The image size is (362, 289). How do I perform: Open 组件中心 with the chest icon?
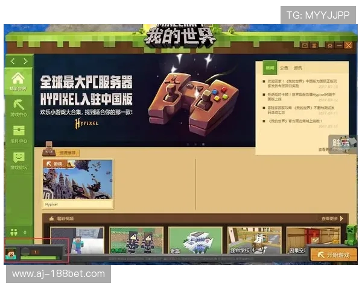pos(19,134)
